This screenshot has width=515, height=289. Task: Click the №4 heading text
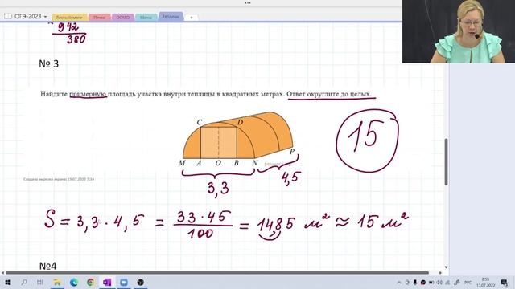point(48,266)
